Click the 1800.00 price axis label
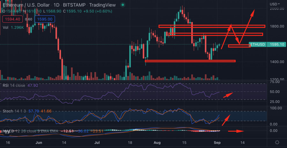287x148 pixels. tap(277, 27)
